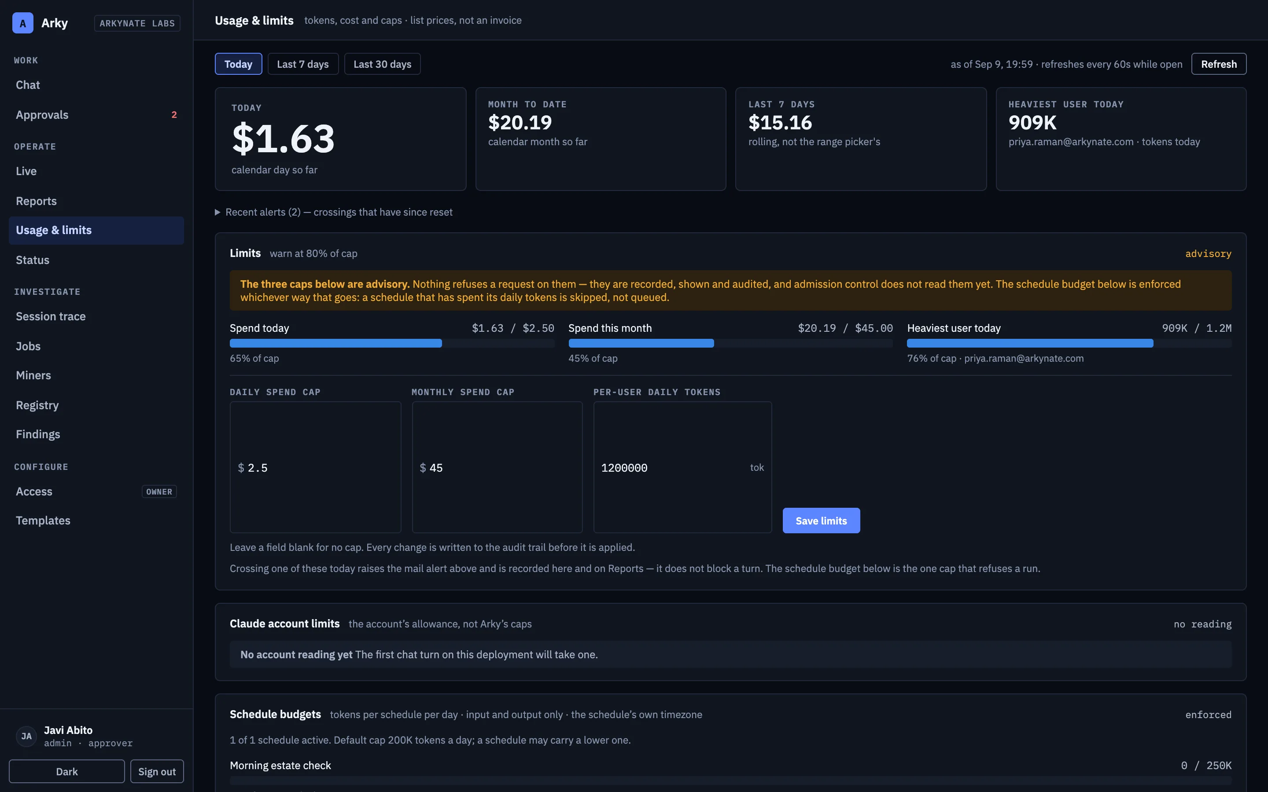Click the Approvals count badge 2
The width and height of the screenshot is (1268, 792).
[x=174, y=115]
